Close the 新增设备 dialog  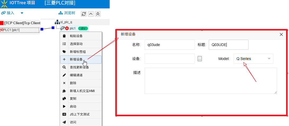pyautogui.click(x=281, y=34)
